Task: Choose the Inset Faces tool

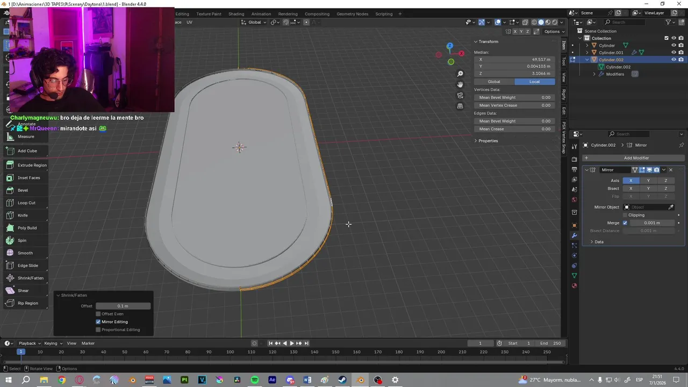Action: 28,178
